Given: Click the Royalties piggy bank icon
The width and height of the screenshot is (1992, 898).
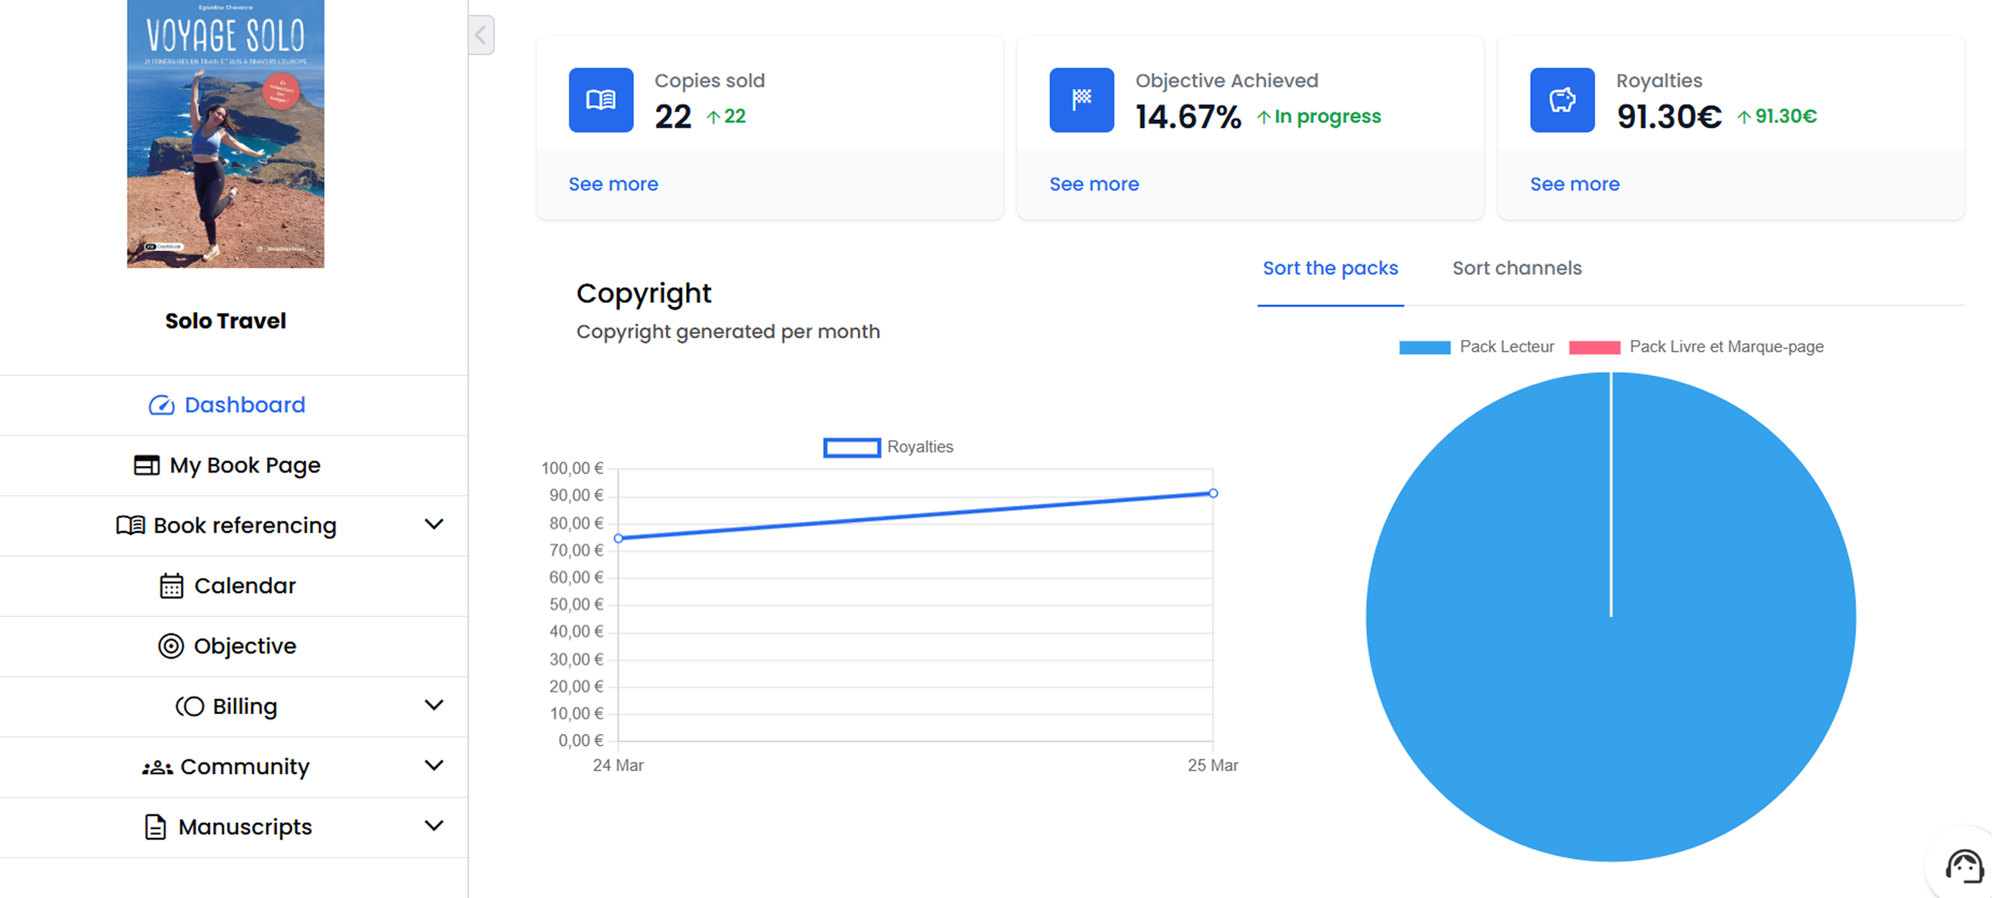Looking at the screenshot, I should 1562,100.
